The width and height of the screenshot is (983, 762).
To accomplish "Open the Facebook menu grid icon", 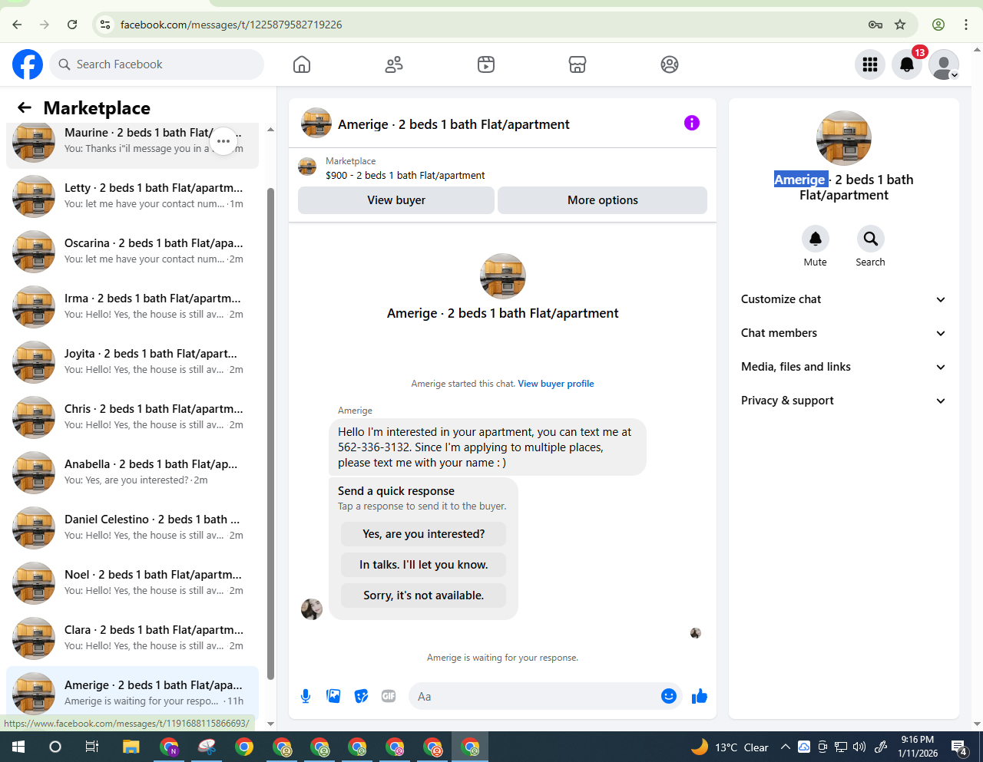I will click(x=870, y=64).
